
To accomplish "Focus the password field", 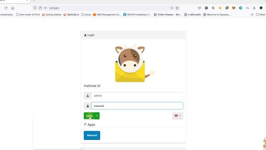I will pyautogui.click(x=137, y=106).
